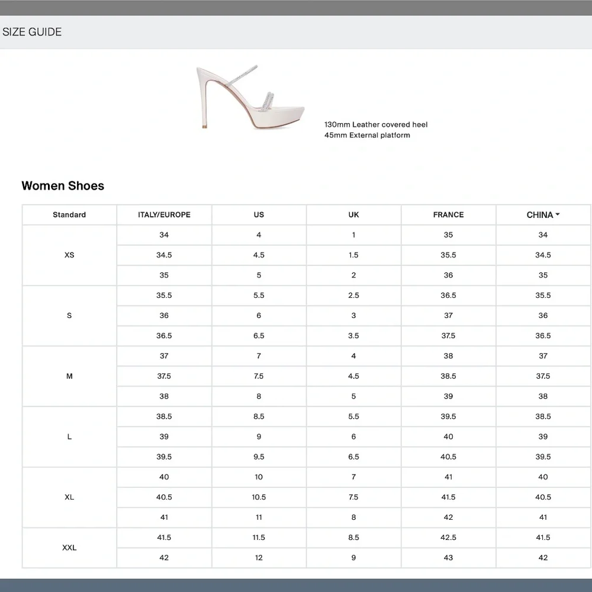Viewport: 592px width, 592px height.
Task: Select the XS standard size row label
Action: (69, 255)
